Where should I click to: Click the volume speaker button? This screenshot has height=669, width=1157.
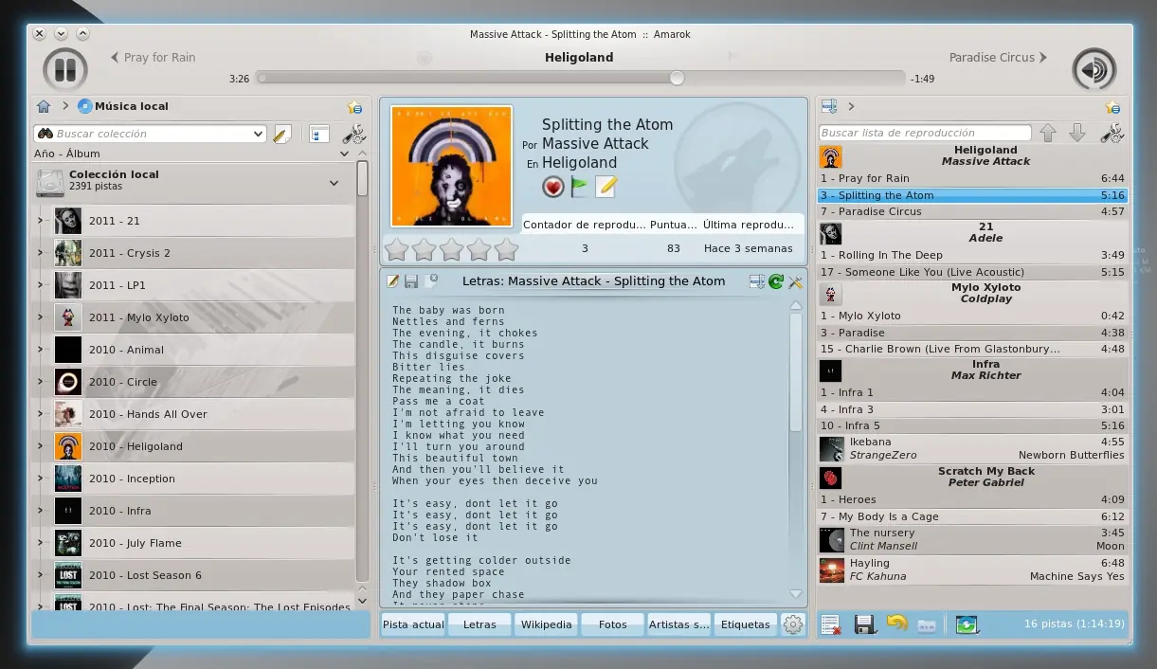pyautogui.click(x=1094, y=69)
